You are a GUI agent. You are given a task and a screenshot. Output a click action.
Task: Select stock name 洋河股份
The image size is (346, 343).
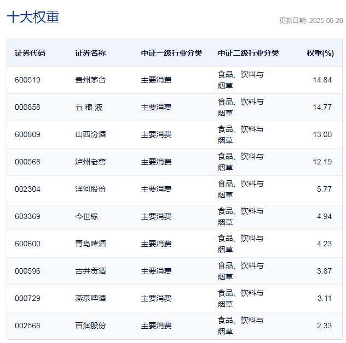point(90,189)
